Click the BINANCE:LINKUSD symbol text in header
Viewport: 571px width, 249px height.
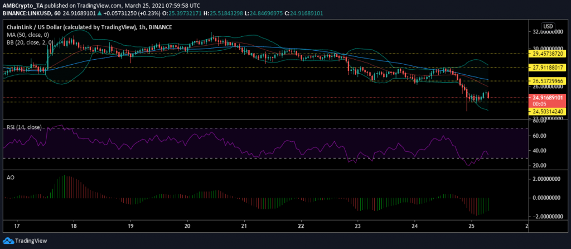[x=26, y=13]
